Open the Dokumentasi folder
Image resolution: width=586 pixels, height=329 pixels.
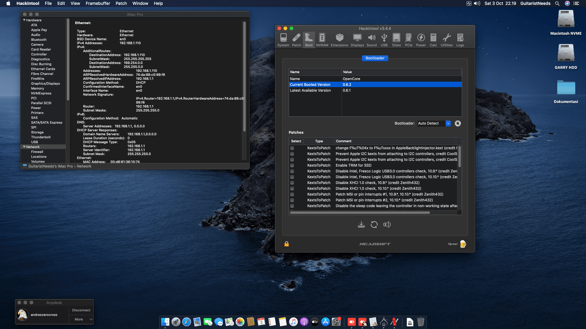click(x=566, y=88)
